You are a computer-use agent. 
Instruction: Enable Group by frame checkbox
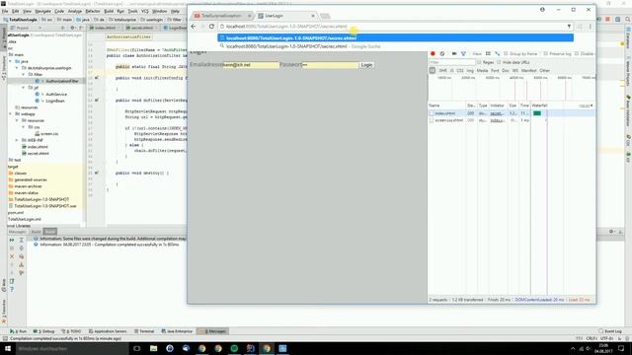coord(506,53)
